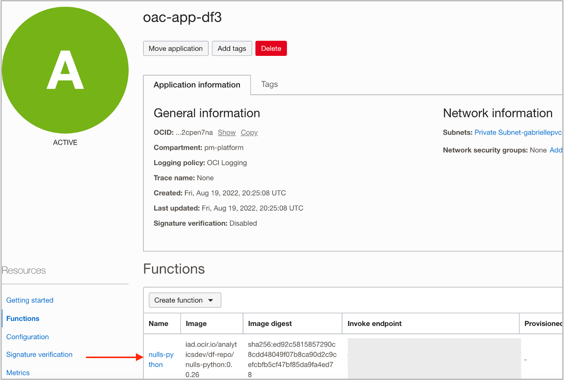The image size is (564, 380).
Task: Switch to the Tags tab
Action: (x=269, y=84)
